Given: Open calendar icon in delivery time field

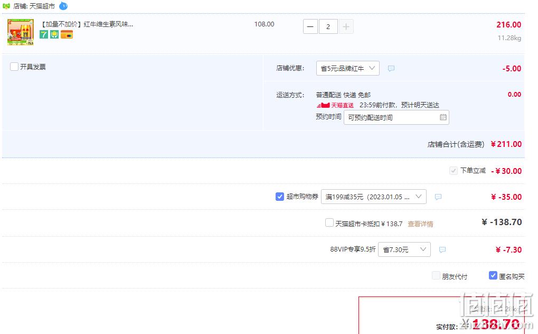Looking at the screenshot, I should click(x=443, y=117).
